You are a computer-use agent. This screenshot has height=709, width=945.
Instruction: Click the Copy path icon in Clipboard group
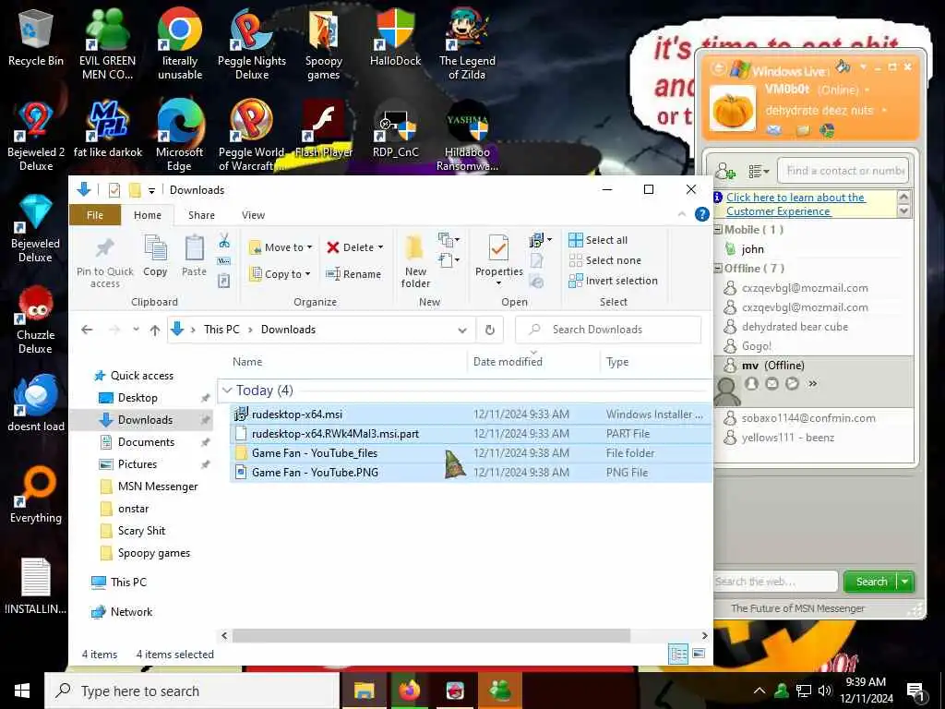pos(224,261)
